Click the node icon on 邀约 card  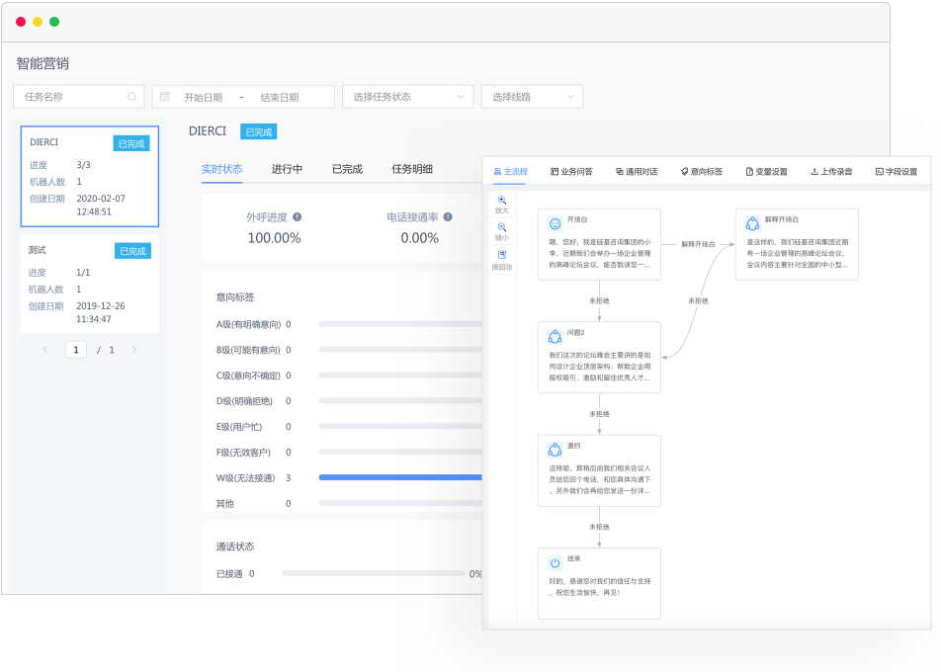point(556,450)
